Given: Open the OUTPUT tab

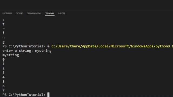Looking at the screenshot, I should (x=19, y=13).
